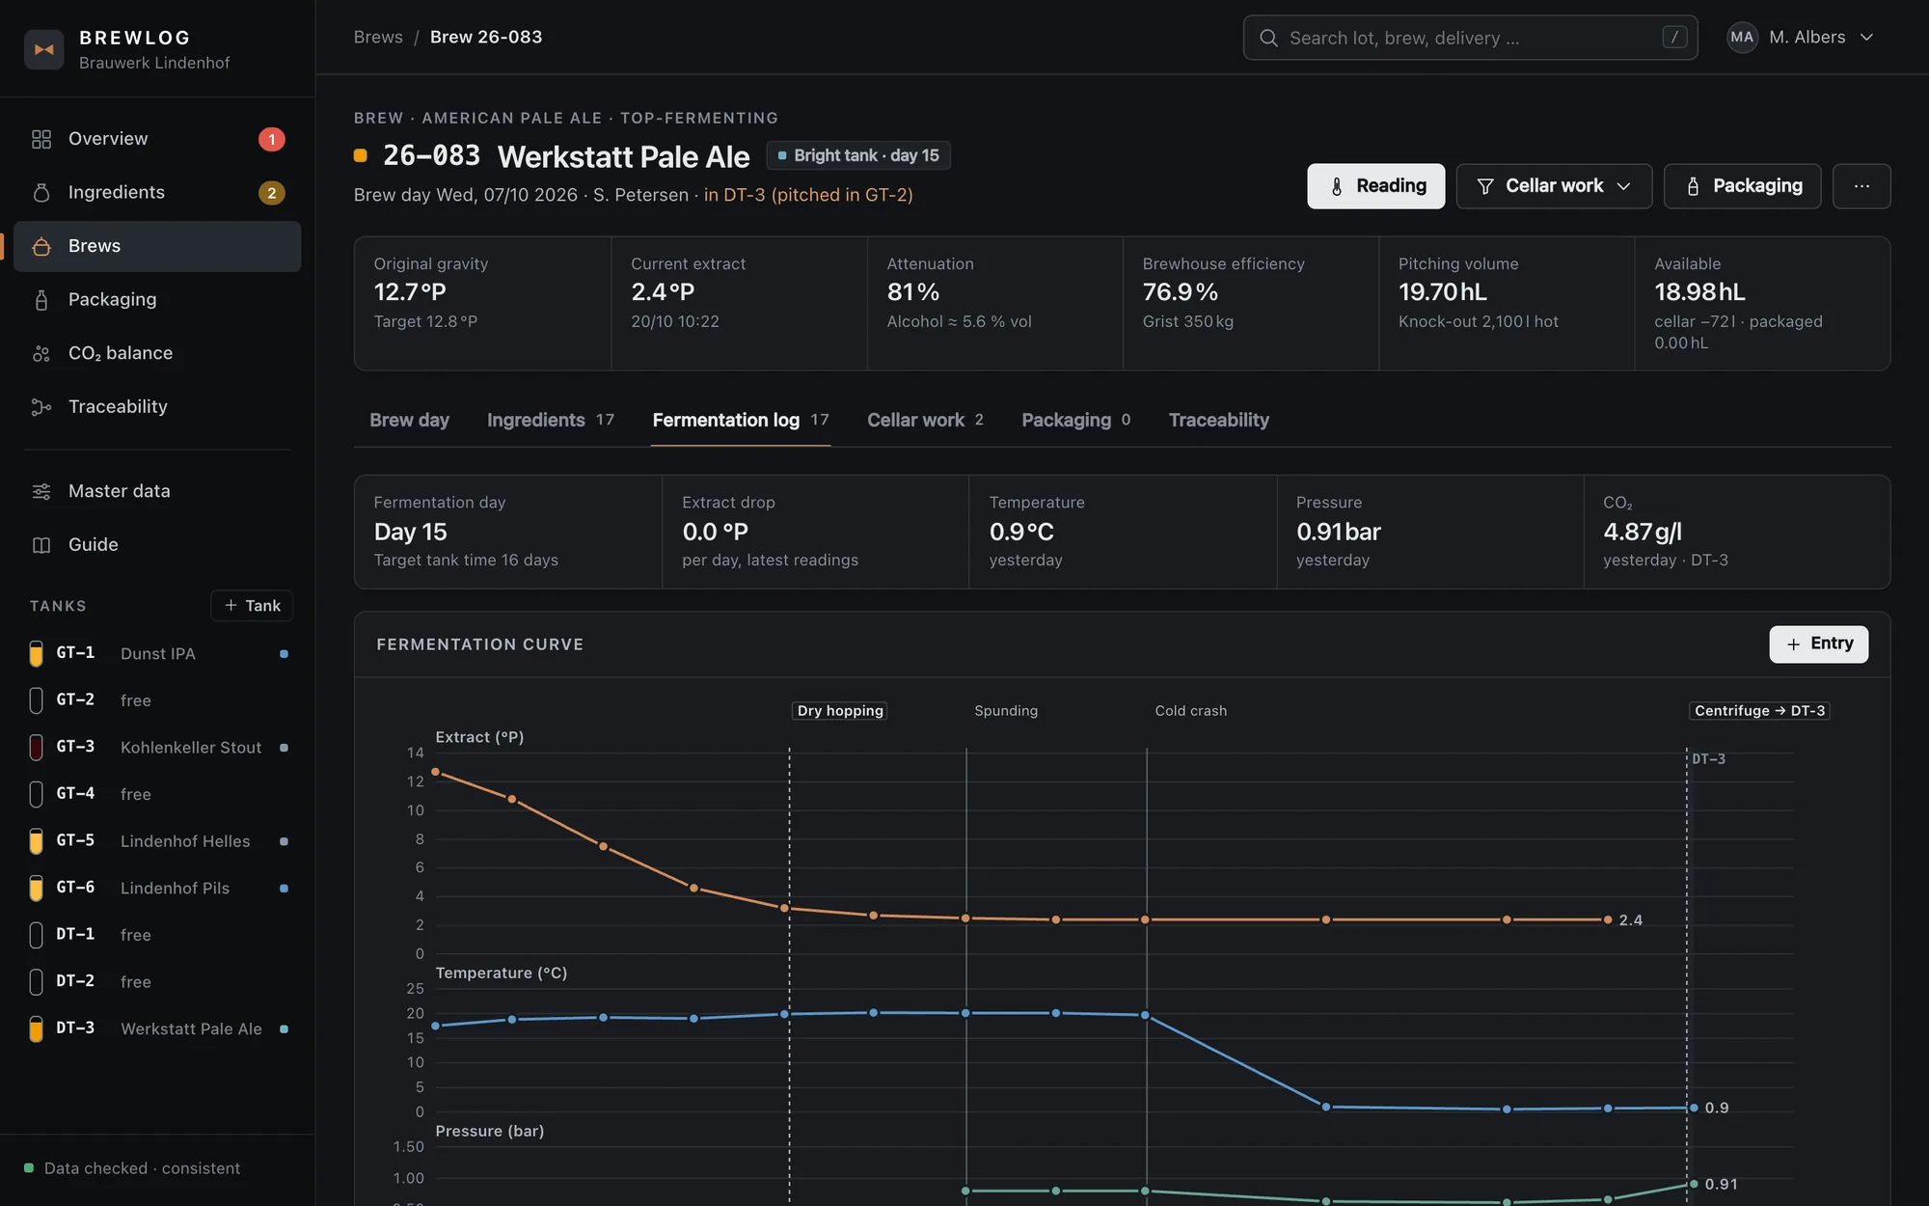The width and height of the screenshot is (1929, 1206).
Task: Open Traceability from sidebar icon
Action: 41,407
